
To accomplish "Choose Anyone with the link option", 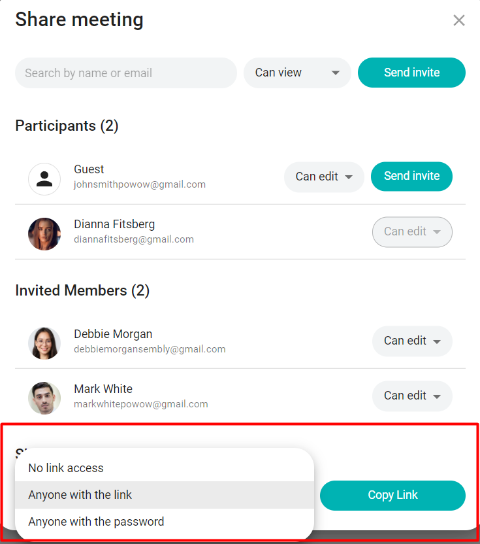I will pyautogui.click(x=80, y=495).
